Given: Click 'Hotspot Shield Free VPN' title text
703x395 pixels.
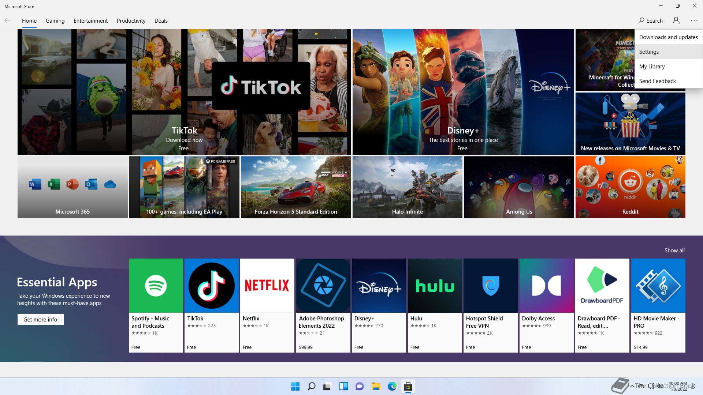Looking at the screenshot, I should [x=484, y=322].
